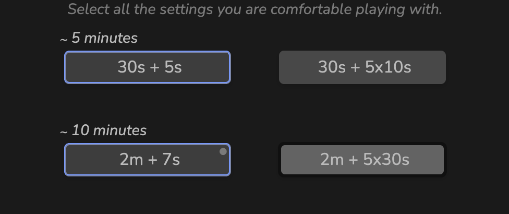
Task: Remove 2m + 7s from selected settings
Action: (148, 160)
